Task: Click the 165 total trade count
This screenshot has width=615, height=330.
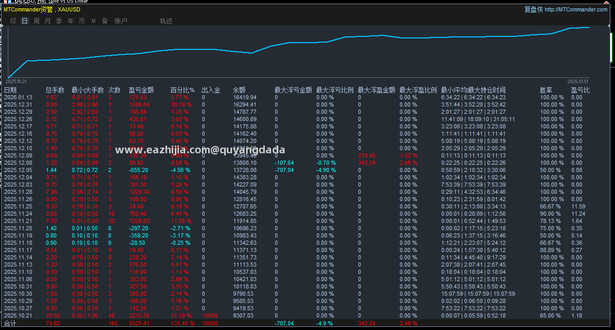Action: [113, 323]
